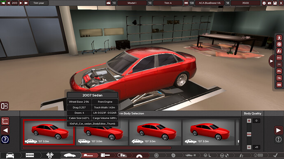Image resolution: width=284 pixels, height=159 pixels.
Task: Click the car icon beside Model 1
Action: click(109, 3)
